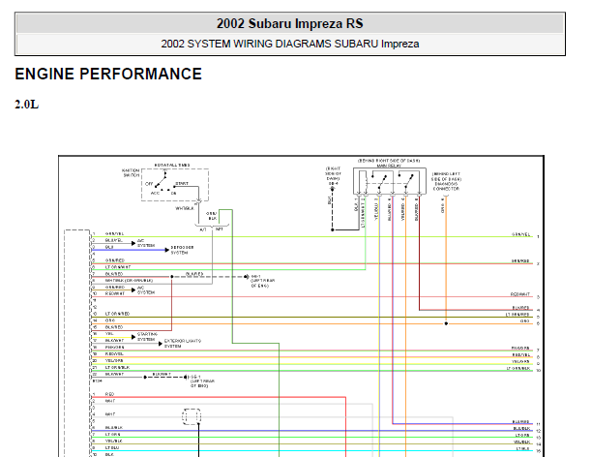Click the pin 19 "RED/YEL" label at the left connector
This screenshot has height=457, width=591.
(114, 354)
